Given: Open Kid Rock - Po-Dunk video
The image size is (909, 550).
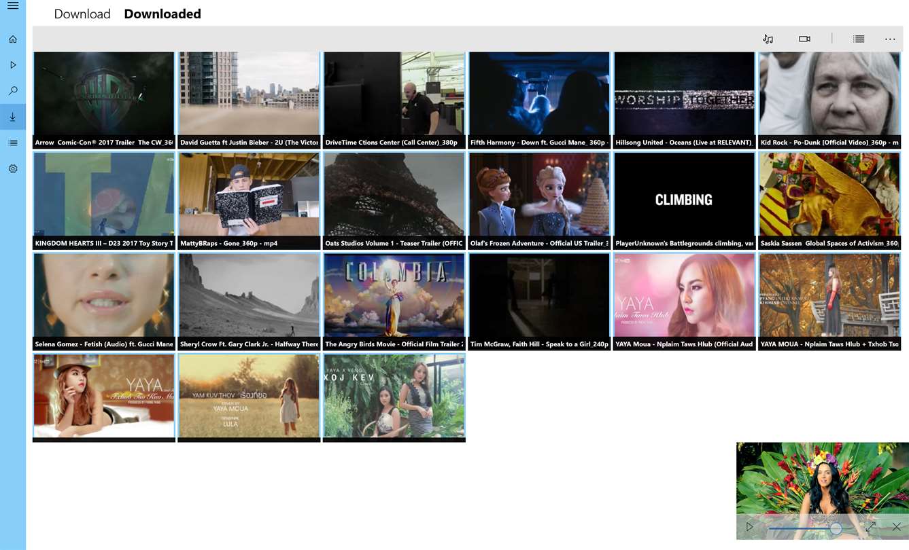Looking at the screenshot, I should (x=829, y=100).
